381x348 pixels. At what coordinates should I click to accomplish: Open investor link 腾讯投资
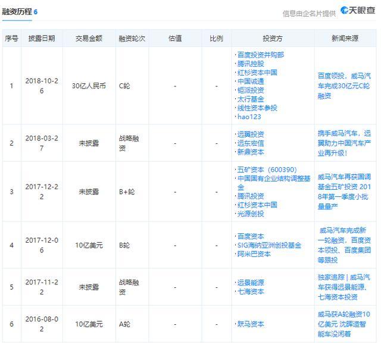pyautogui.click(x=251, y=196)
